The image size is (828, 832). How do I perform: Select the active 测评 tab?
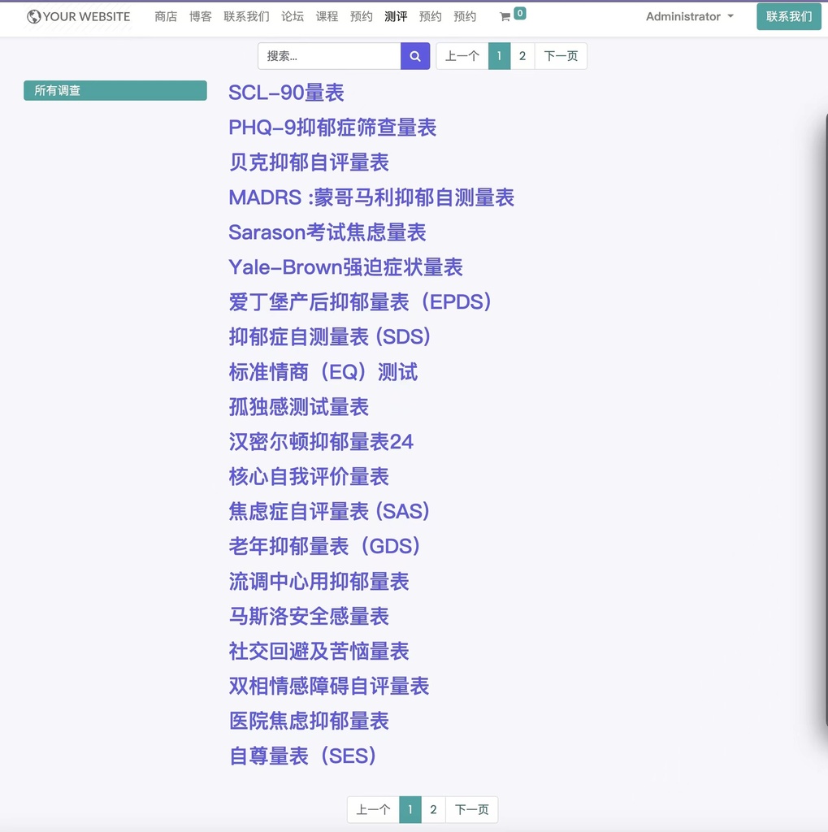(396, 16)
